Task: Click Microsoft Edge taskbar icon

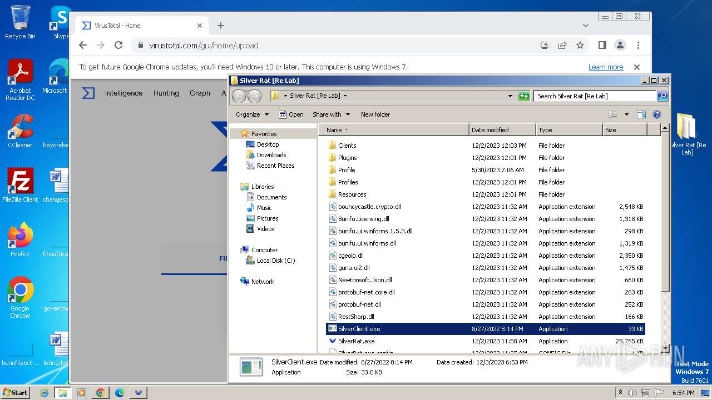Action: tap(119, 393)
